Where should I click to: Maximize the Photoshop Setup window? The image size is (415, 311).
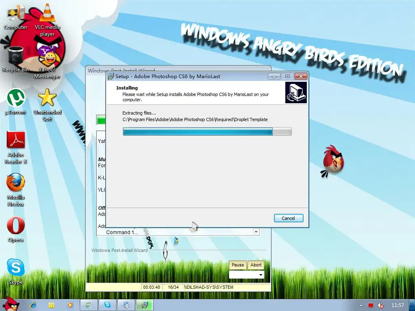(x=287, y=77)
